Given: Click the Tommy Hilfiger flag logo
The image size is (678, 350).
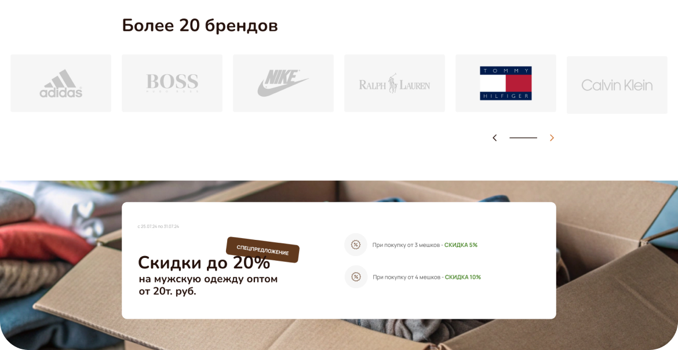Looking at the screenshot, I should tap(505, 83).
